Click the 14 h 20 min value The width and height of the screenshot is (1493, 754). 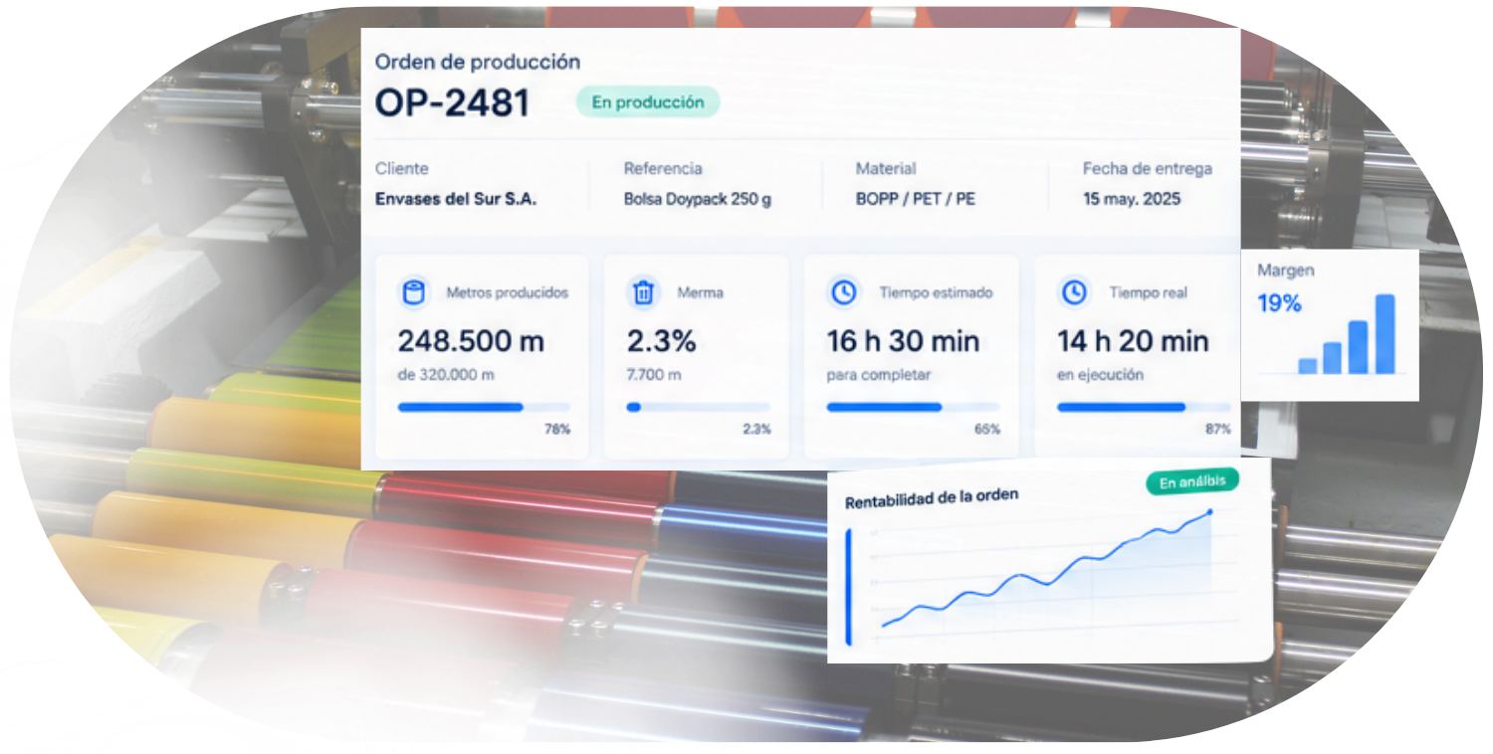pos(1134,341)
